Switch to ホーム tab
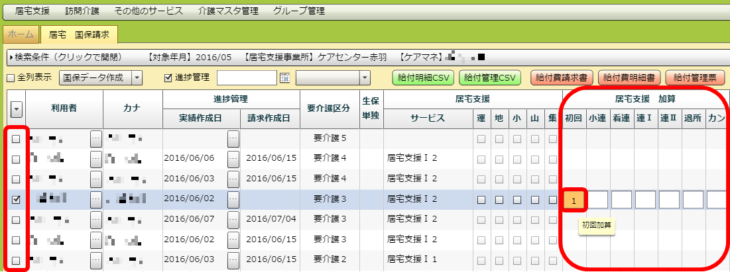 click(x=21, y=33)
